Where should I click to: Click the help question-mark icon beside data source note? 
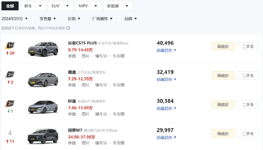click(x=68, y=28)
